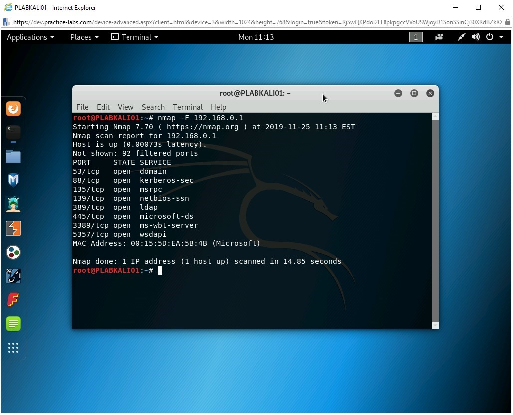Viewport: 513px width, 415px height.
Task: Open the Applications menu
Action: coord(30,37)
